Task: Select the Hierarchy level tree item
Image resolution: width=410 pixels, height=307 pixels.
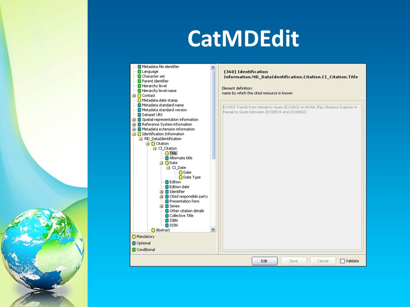Action: tap(154, 86)
